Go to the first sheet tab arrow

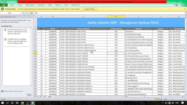click(35, 97)
